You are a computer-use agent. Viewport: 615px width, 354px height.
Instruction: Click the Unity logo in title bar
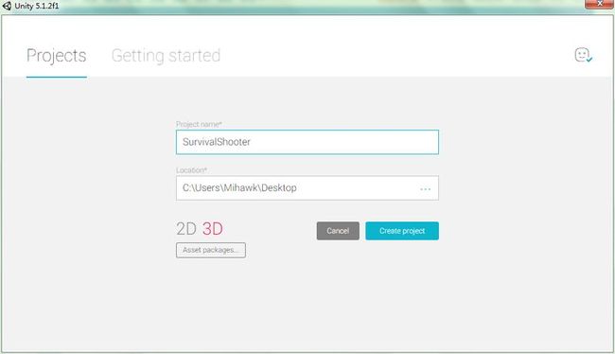click(x=7, y=6)
